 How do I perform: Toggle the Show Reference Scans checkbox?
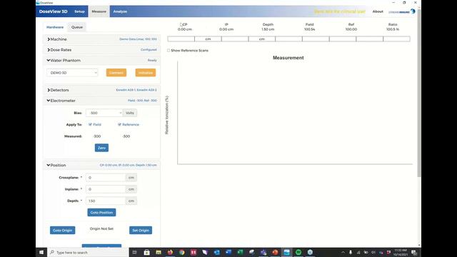point(169,51)
